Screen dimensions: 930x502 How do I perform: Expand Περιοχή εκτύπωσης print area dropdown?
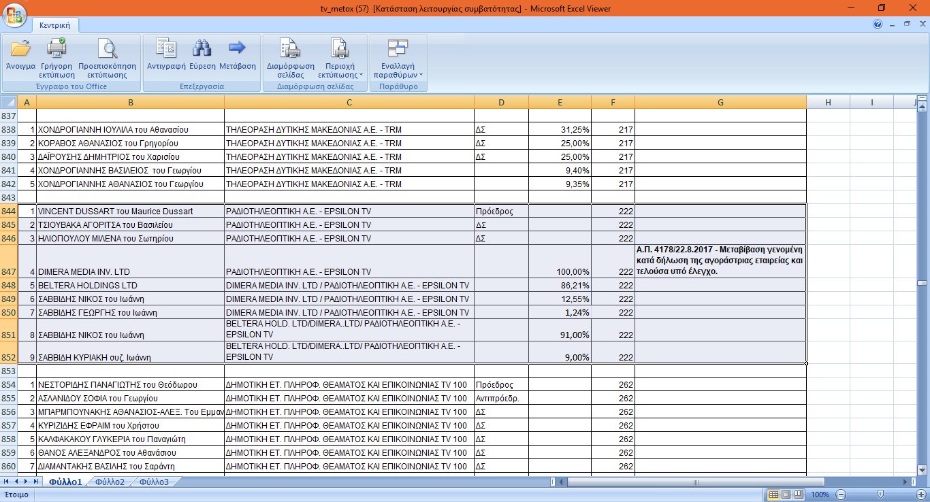tap(340, 58)
